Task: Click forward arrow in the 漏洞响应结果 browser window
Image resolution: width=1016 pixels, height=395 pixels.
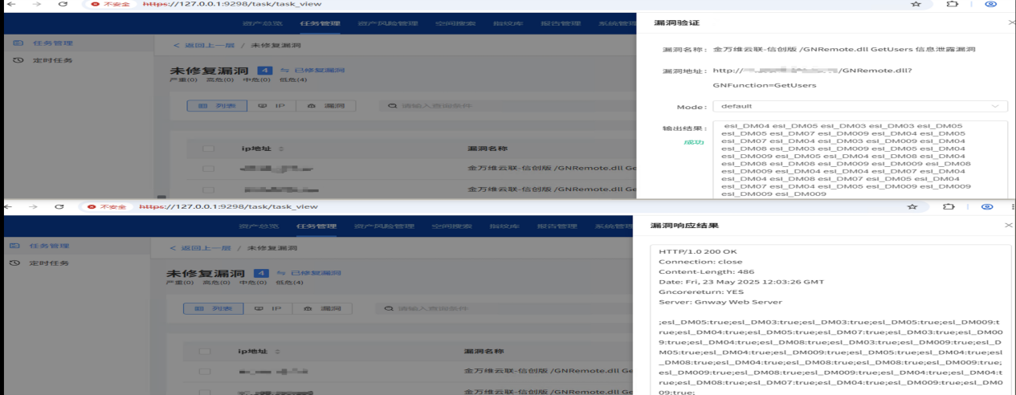Action: 35,206
